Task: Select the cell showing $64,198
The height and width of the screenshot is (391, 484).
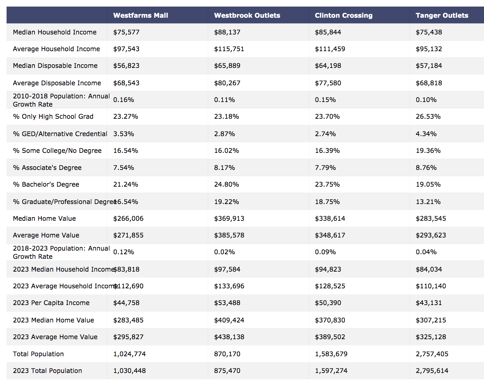Action: [x=328, y=66]
